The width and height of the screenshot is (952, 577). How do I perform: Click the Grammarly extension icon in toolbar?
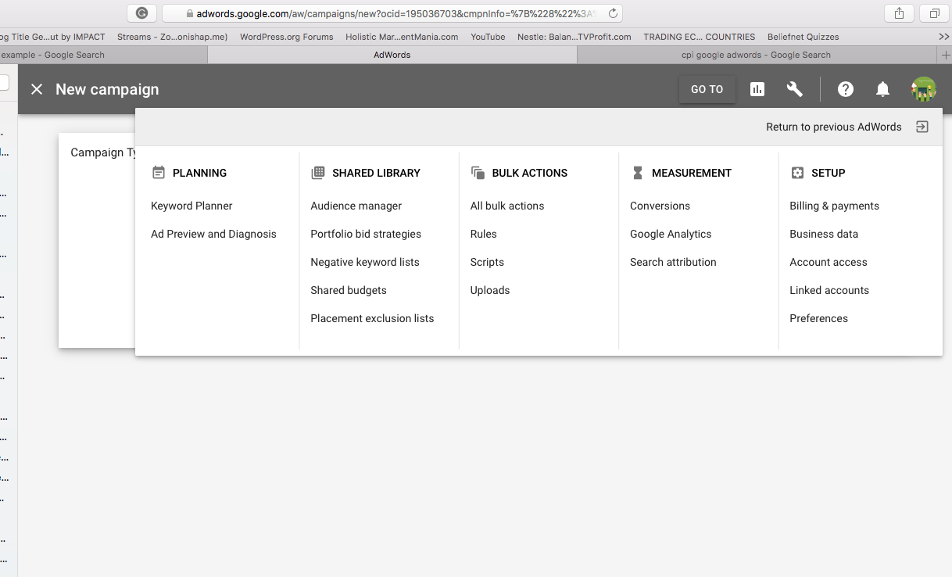(x=141, y=13)
